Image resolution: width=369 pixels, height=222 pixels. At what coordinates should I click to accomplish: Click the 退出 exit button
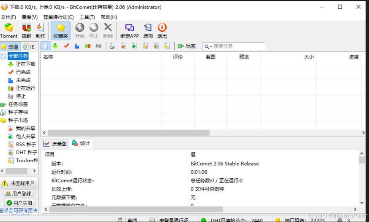(162, 31)
